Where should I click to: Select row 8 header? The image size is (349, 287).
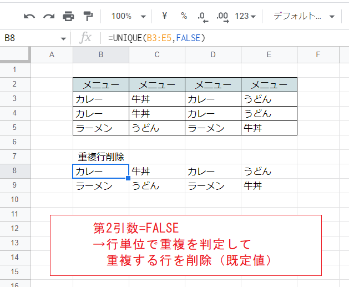point(14,171)
